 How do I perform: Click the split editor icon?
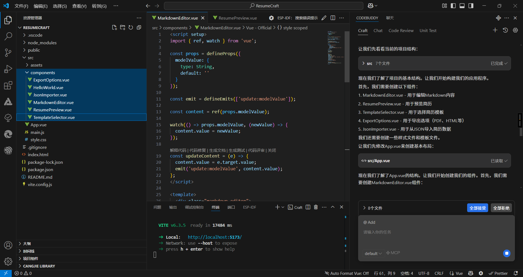[333, 18]
